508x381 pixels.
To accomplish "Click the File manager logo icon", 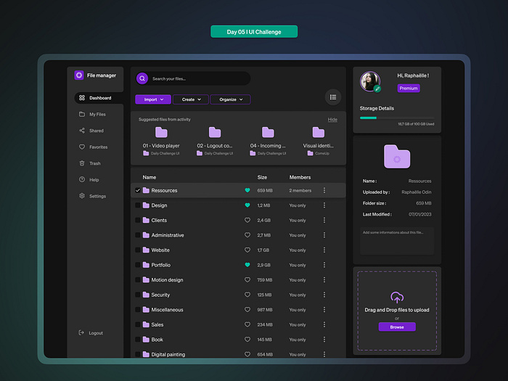I will [79, 75].
